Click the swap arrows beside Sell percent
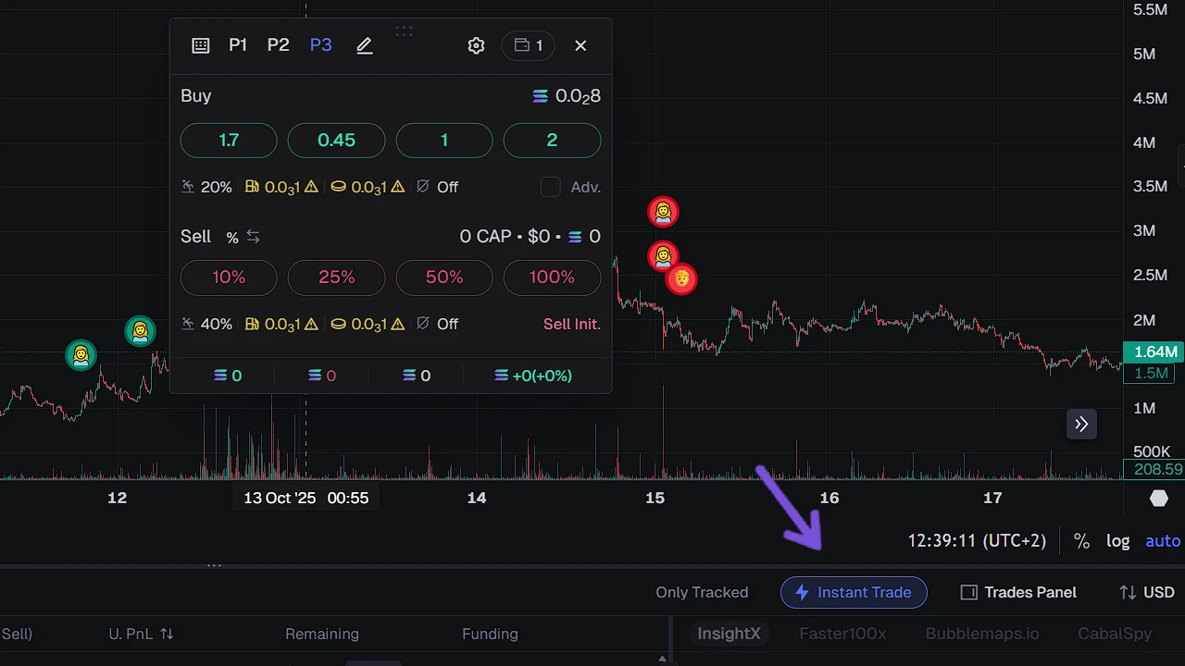Screen dimensions: 1185x666 [253, 237]
